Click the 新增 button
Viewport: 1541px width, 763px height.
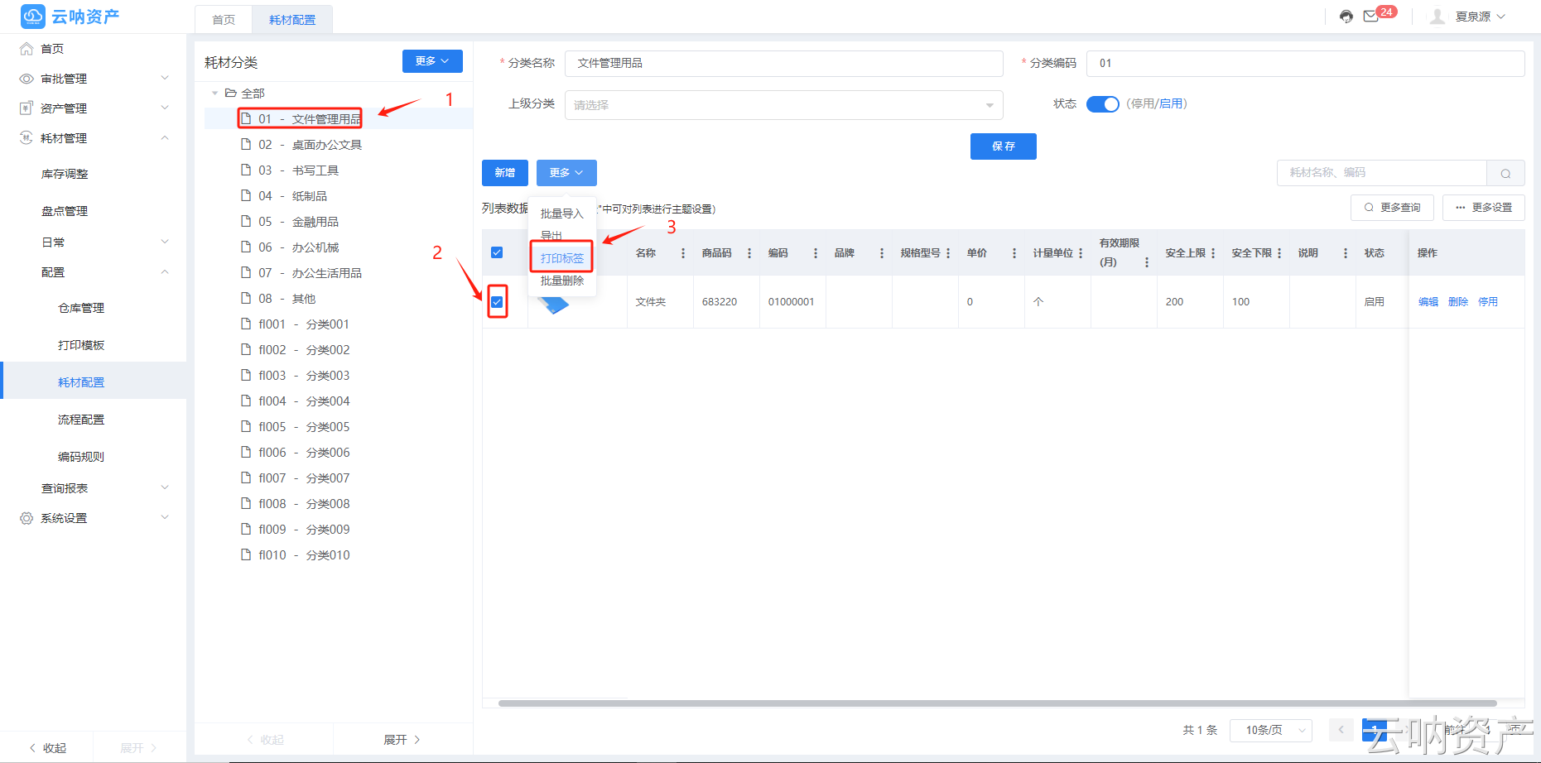505,173
